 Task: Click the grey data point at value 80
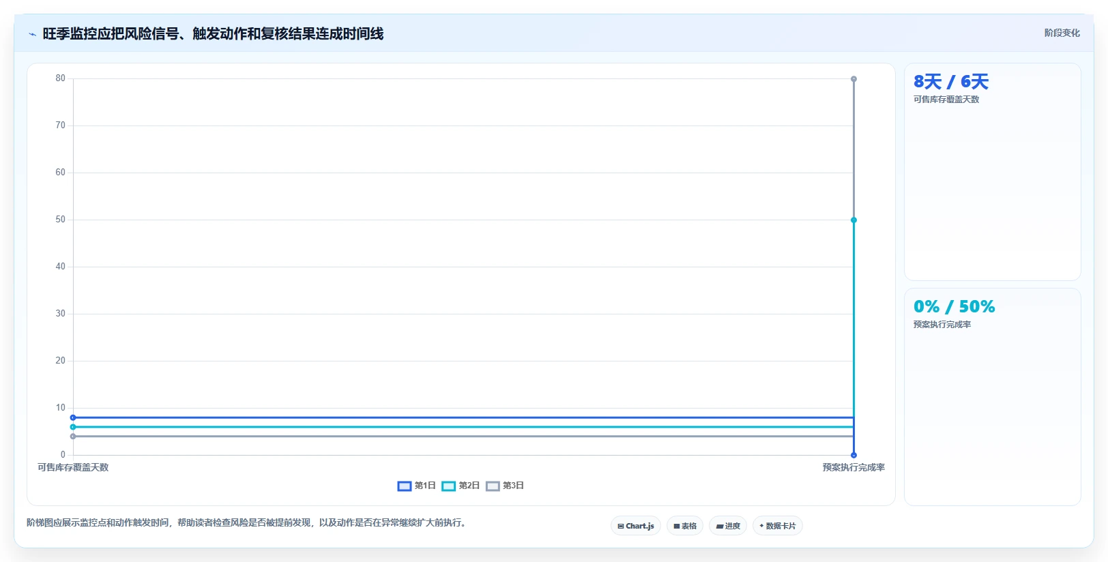click(854, 79)
